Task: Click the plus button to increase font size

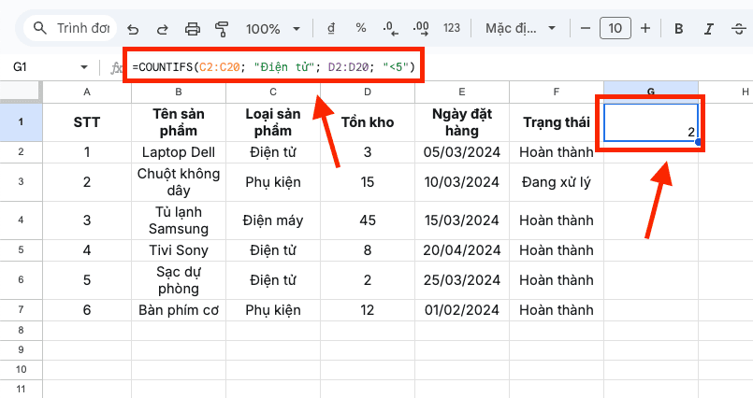Action: [645, 28]
